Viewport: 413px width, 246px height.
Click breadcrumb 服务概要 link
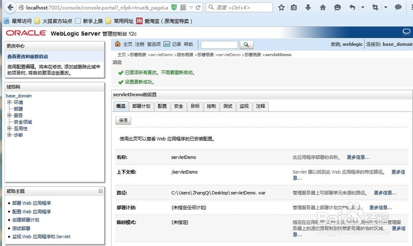pyautogui.click(x=185, y=55)
